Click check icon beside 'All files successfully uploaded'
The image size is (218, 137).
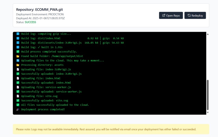pyautogui.click(x=18, y=105)
